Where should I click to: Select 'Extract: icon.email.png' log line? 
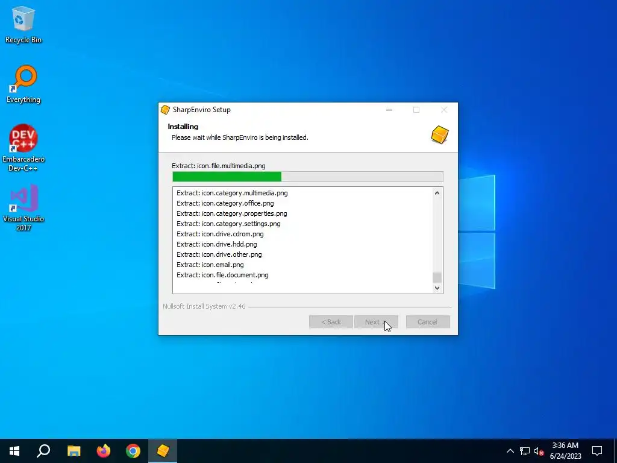pyautogui.click(x=210, y=265)
